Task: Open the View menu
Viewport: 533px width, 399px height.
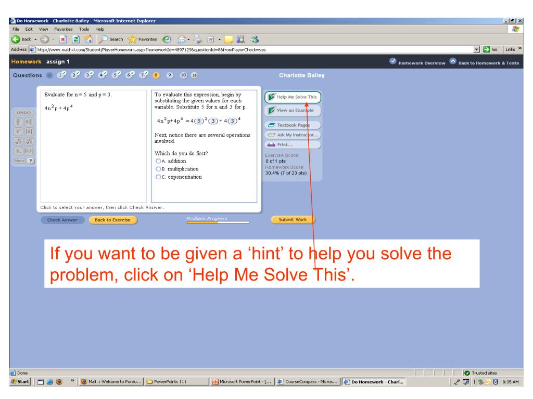Action: [x=44, y=29]
